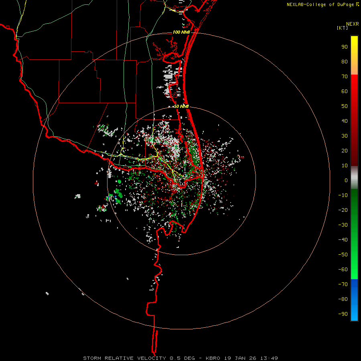Click the '20' value on the velocity scale
361x361 pixels.
(345, 151)
